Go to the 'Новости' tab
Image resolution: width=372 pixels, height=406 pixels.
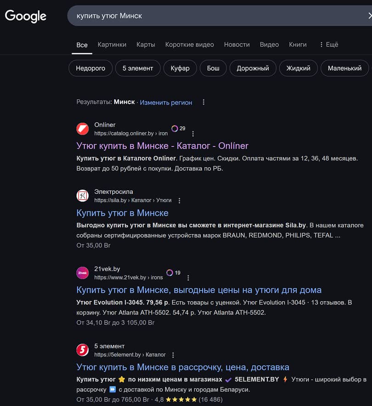(x=237, y=45)
